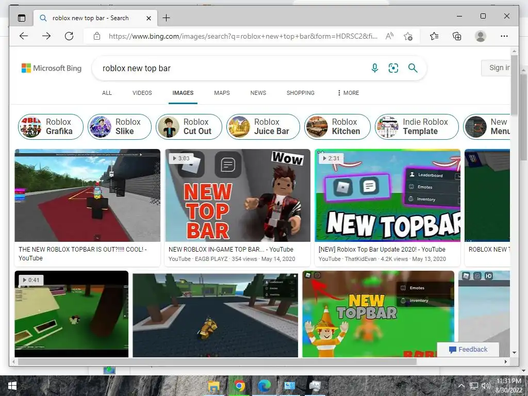Open the NEW TOP BAR Wow video thumbnail
Screen dimensions: 528x396
click(238, 195)
